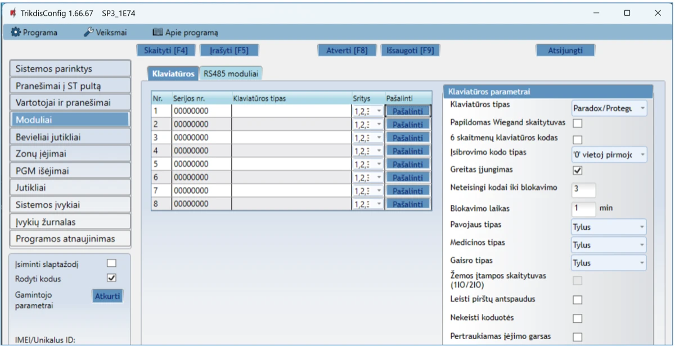This screenshot has height=347, width=675.
Task: Click the TrikdisConfig app icon in title bar
Action: point(13,13)
